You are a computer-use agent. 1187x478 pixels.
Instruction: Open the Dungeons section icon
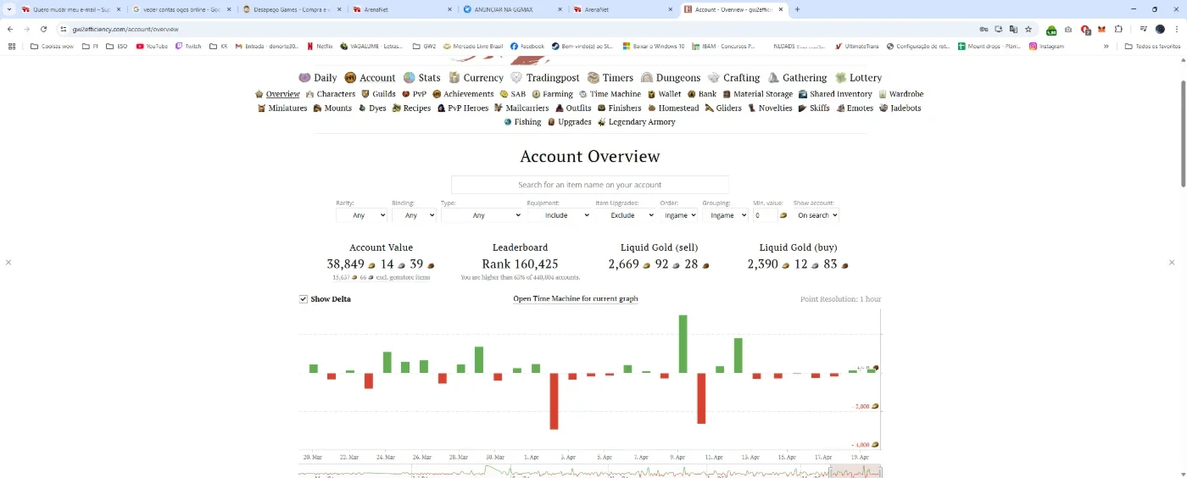[x=647, y=77]
